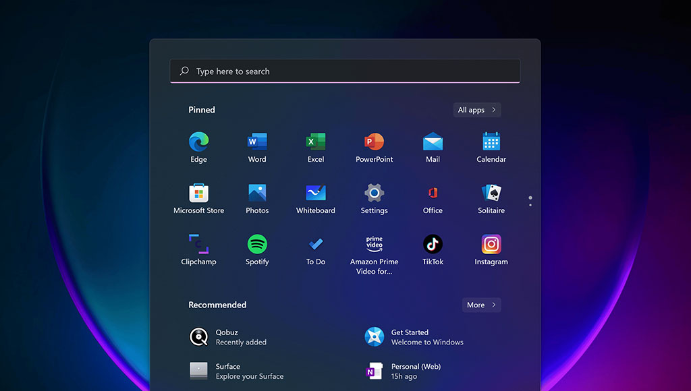This screenshot has width=691, height=391.
Task: Launch the Calendar app
Action: point(491,142)
